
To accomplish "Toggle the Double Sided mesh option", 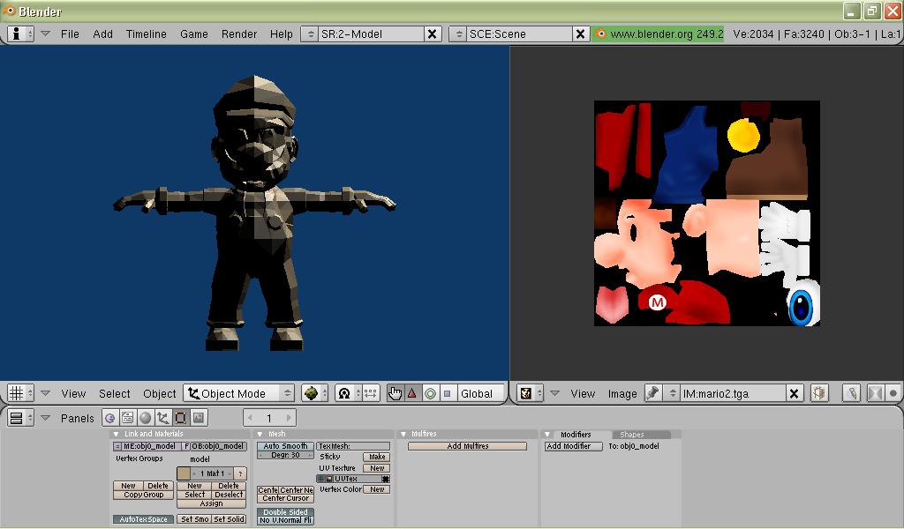I will coord(285,511).
